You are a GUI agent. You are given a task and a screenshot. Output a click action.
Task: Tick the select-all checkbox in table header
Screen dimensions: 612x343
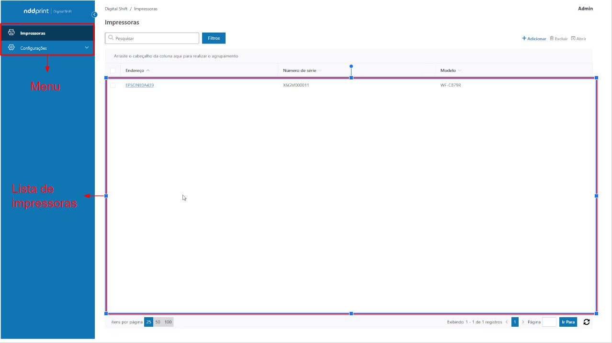point(113,71)
